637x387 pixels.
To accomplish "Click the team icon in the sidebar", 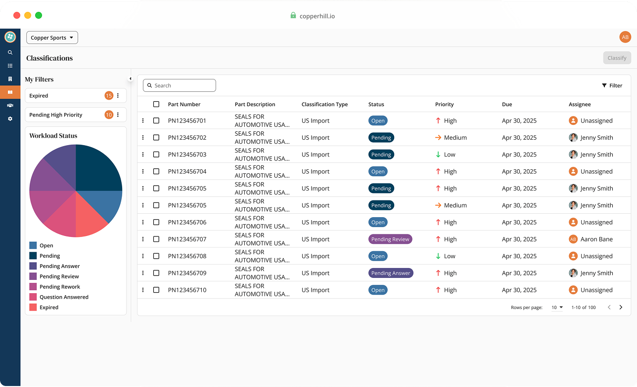I will [x=10, y=106].
